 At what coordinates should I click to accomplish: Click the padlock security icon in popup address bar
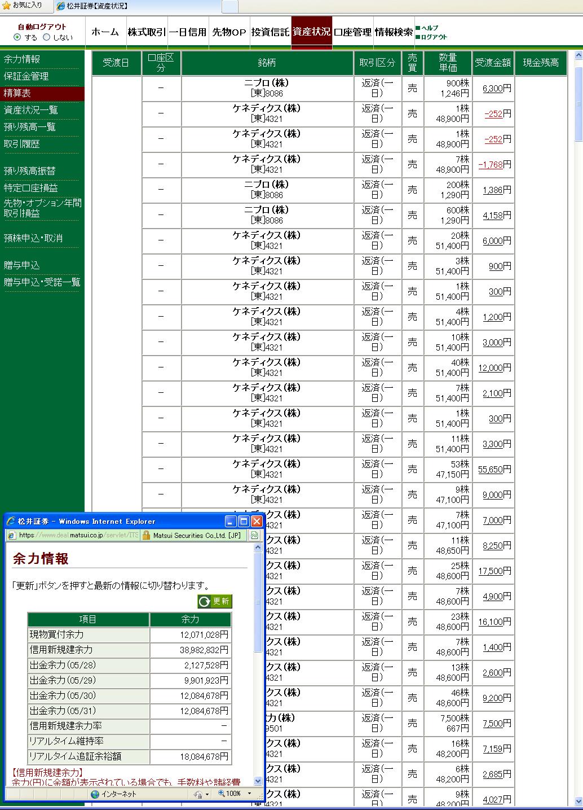click(146, 535)
